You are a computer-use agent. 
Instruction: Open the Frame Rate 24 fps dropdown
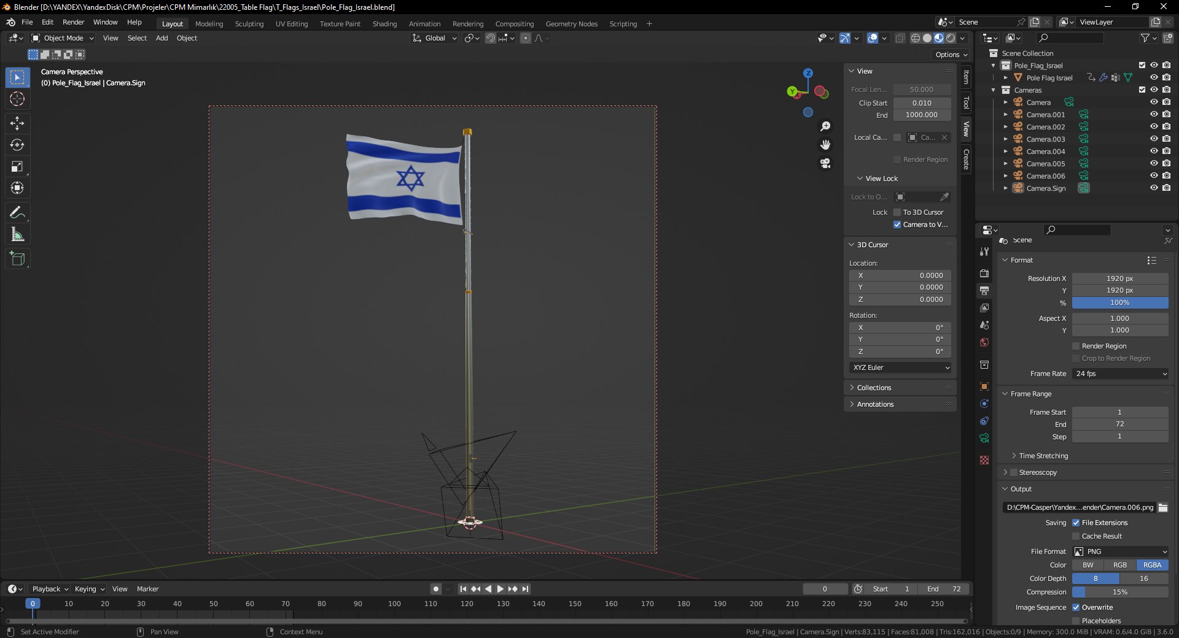click(x=1120, y=374)
